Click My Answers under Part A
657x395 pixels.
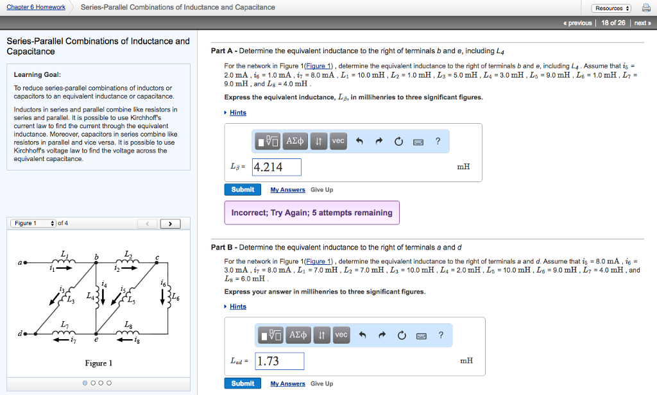point(287,189)
